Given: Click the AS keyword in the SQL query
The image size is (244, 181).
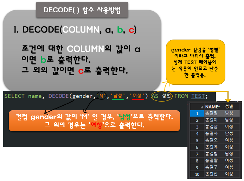Looking at the screenshot, I should point(155,96).
